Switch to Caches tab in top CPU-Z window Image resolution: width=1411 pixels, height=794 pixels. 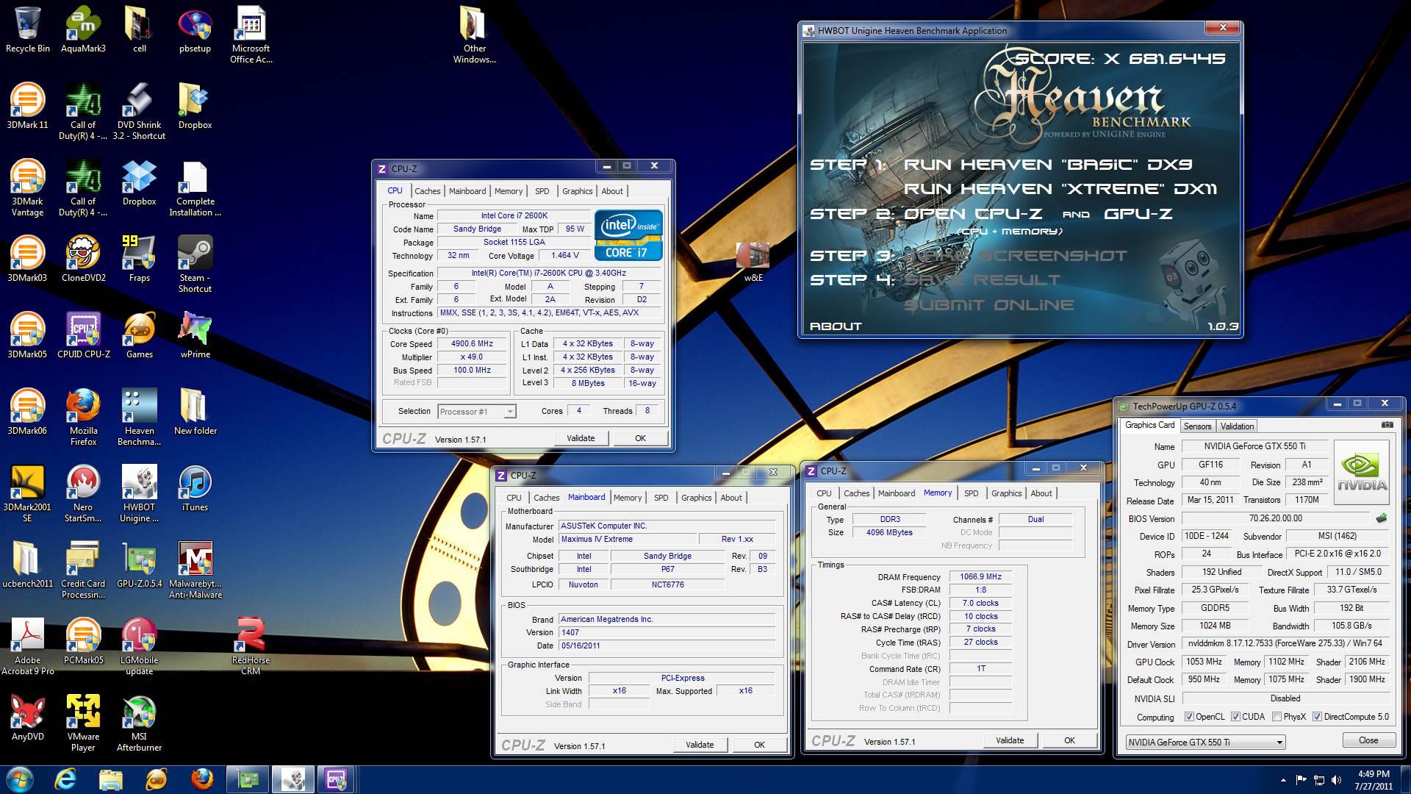[427, 191]
